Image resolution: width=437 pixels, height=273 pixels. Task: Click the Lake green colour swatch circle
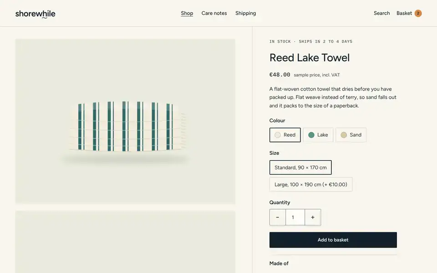pos(311,135)
